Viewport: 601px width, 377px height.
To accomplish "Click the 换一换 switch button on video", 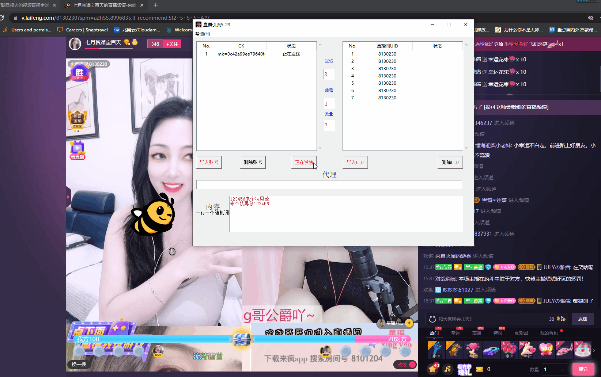I will [79, 364].
